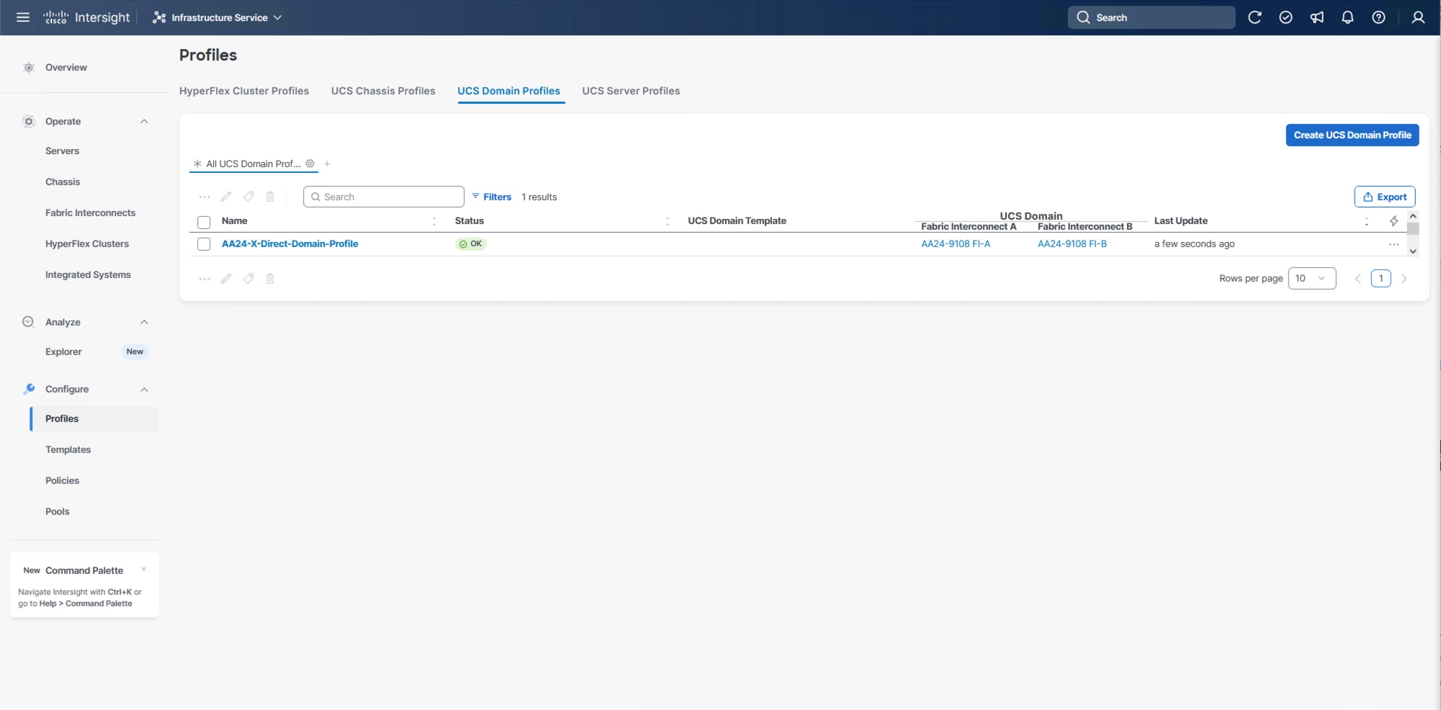Refresh the page using the reload icon
Image resolution: width=1441 pixels, height=710 pixels.
point(1254,17)
